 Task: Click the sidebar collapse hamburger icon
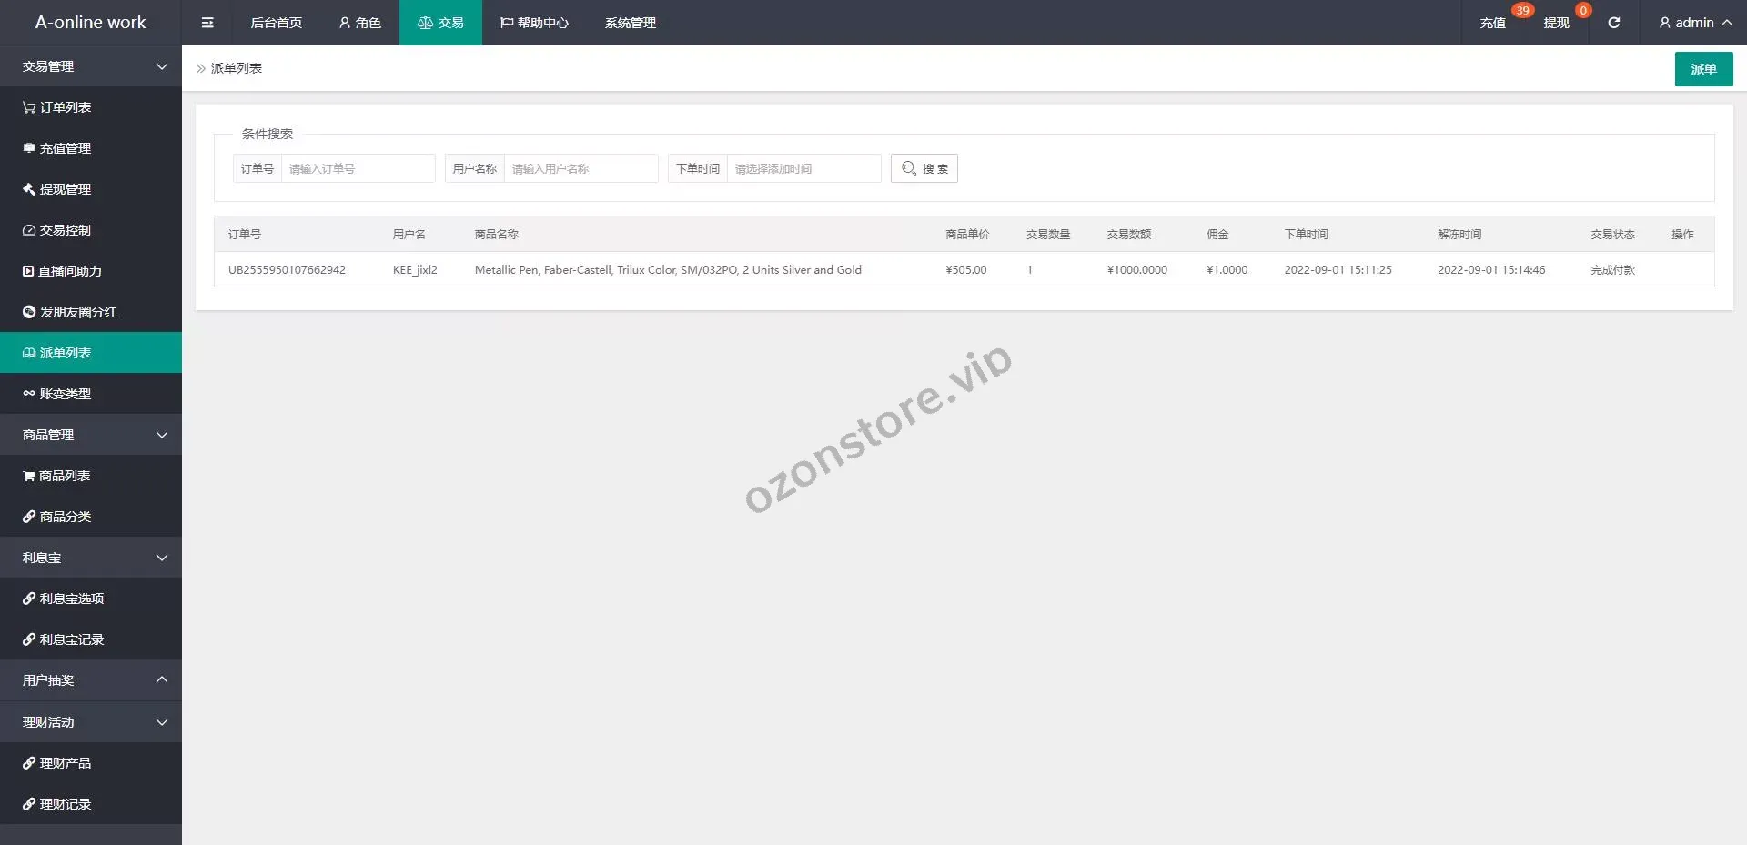pyautogui.click(x=207, y=23)
